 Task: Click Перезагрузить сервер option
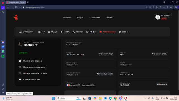pos(34,67)
